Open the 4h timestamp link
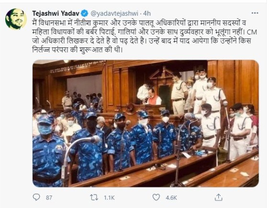The height and width of the screenshot is (208, 271). pos(147,13)
